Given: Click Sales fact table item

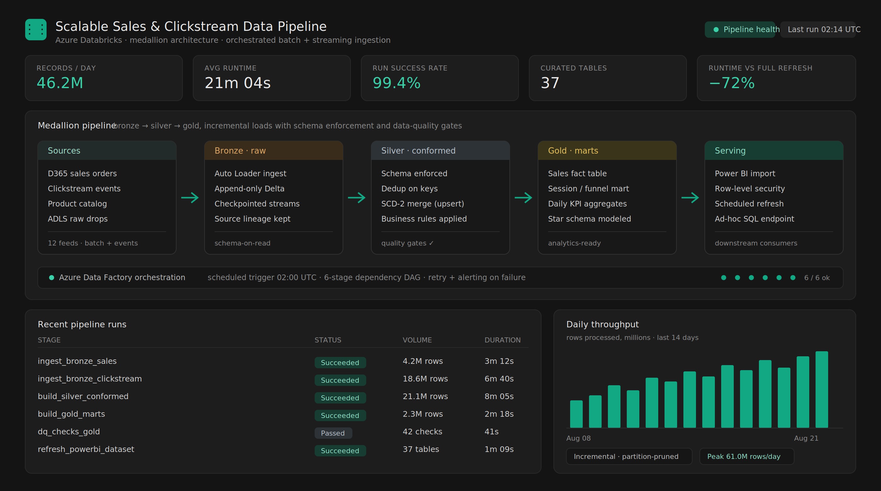Looking at the screenshot, I should [577, 173].
